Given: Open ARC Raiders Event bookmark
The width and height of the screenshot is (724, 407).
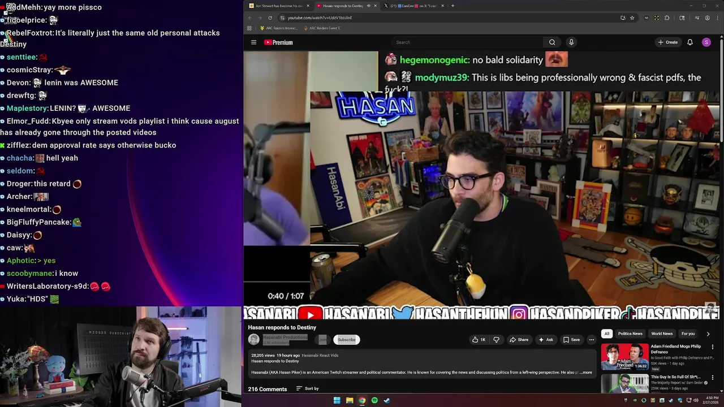Looking at the screenshot, I should 323,28.
